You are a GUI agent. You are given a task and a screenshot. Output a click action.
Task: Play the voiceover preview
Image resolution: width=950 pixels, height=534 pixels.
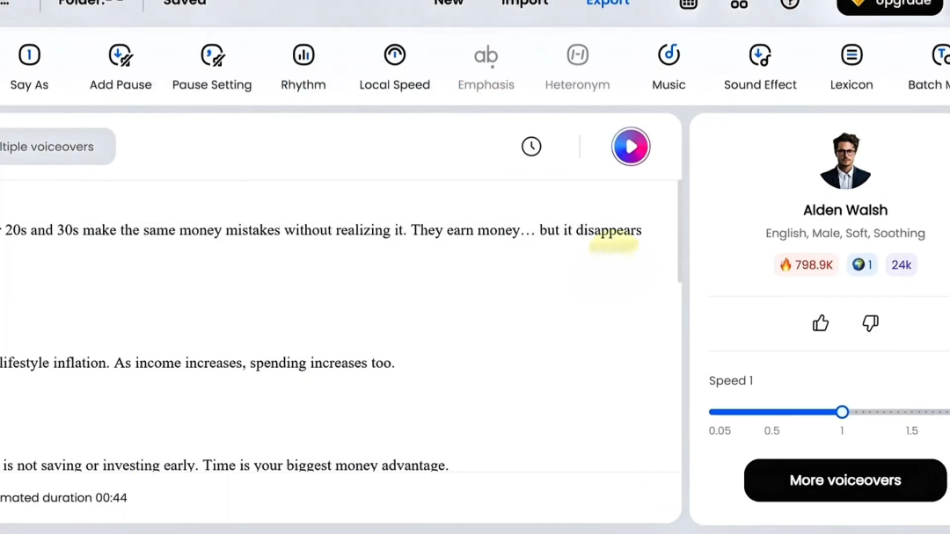631,147
